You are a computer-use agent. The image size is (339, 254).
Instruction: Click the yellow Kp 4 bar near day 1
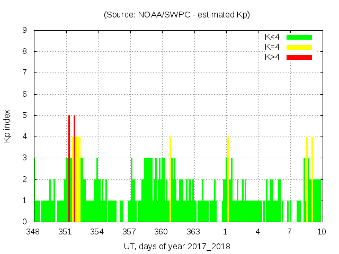pyautogui.click(x=228, y=179)
